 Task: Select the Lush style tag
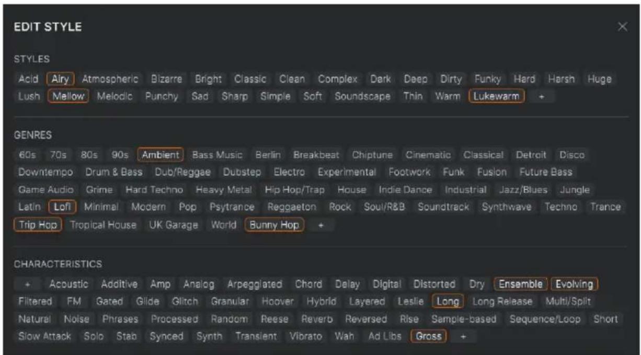(30, 96)
